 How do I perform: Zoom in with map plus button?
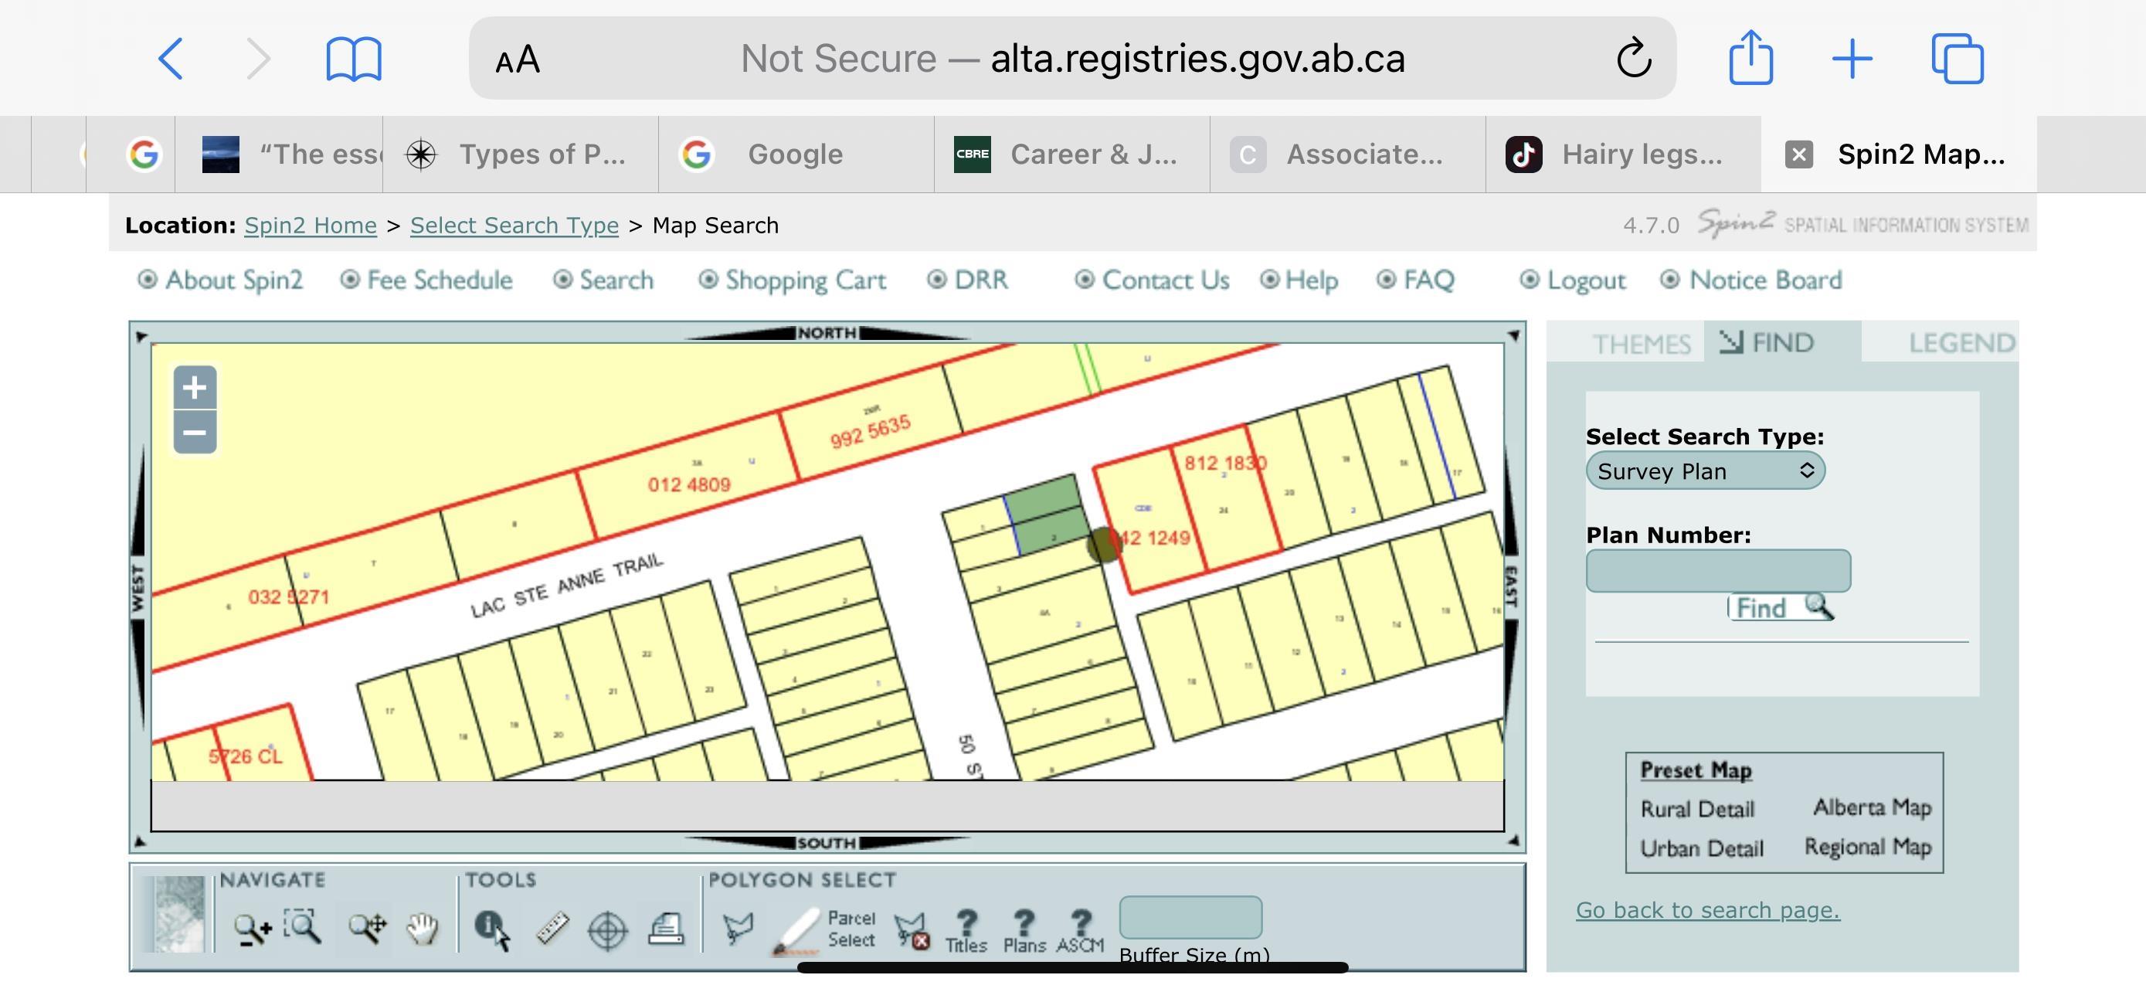coord(195,387)
